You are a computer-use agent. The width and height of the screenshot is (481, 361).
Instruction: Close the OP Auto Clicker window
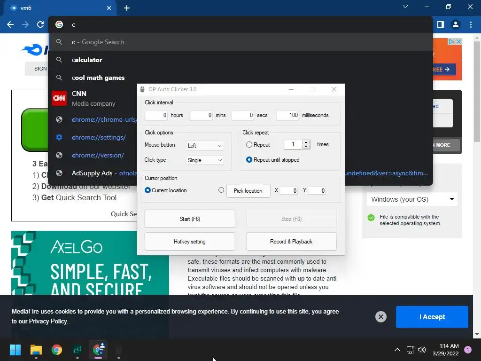tap(334, 89)
